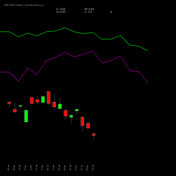Select the close value 'C: 2.24'

tap(61, 9)
